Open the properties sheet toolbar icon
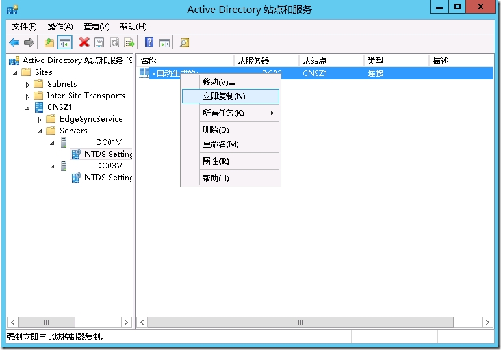This screenshot has height=350, width=501. tap(99, 42)
